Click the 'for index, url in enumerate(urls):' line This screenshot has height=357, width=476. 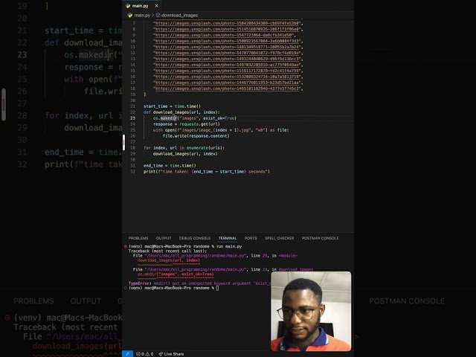coord(184,148)
